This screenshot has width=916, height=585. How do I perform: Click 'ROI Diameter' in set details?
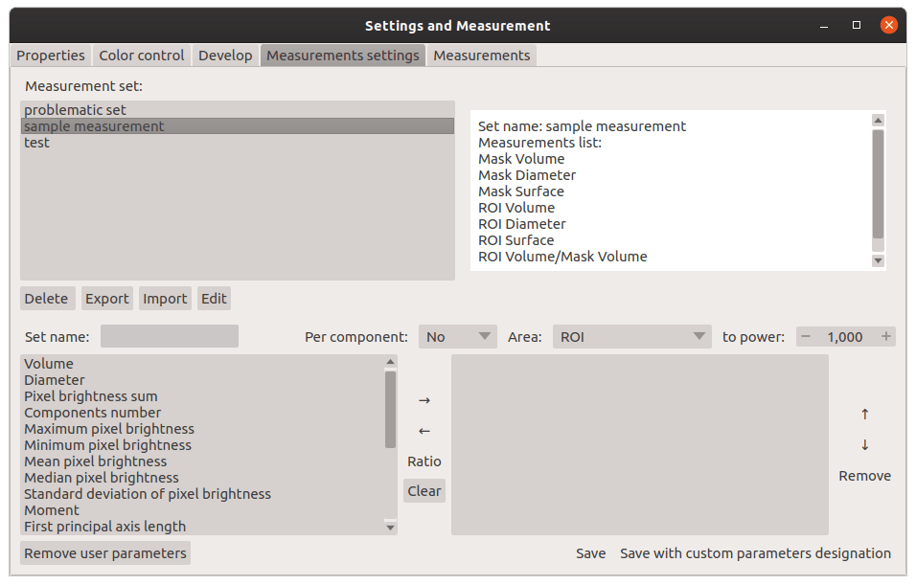[522, 224]
